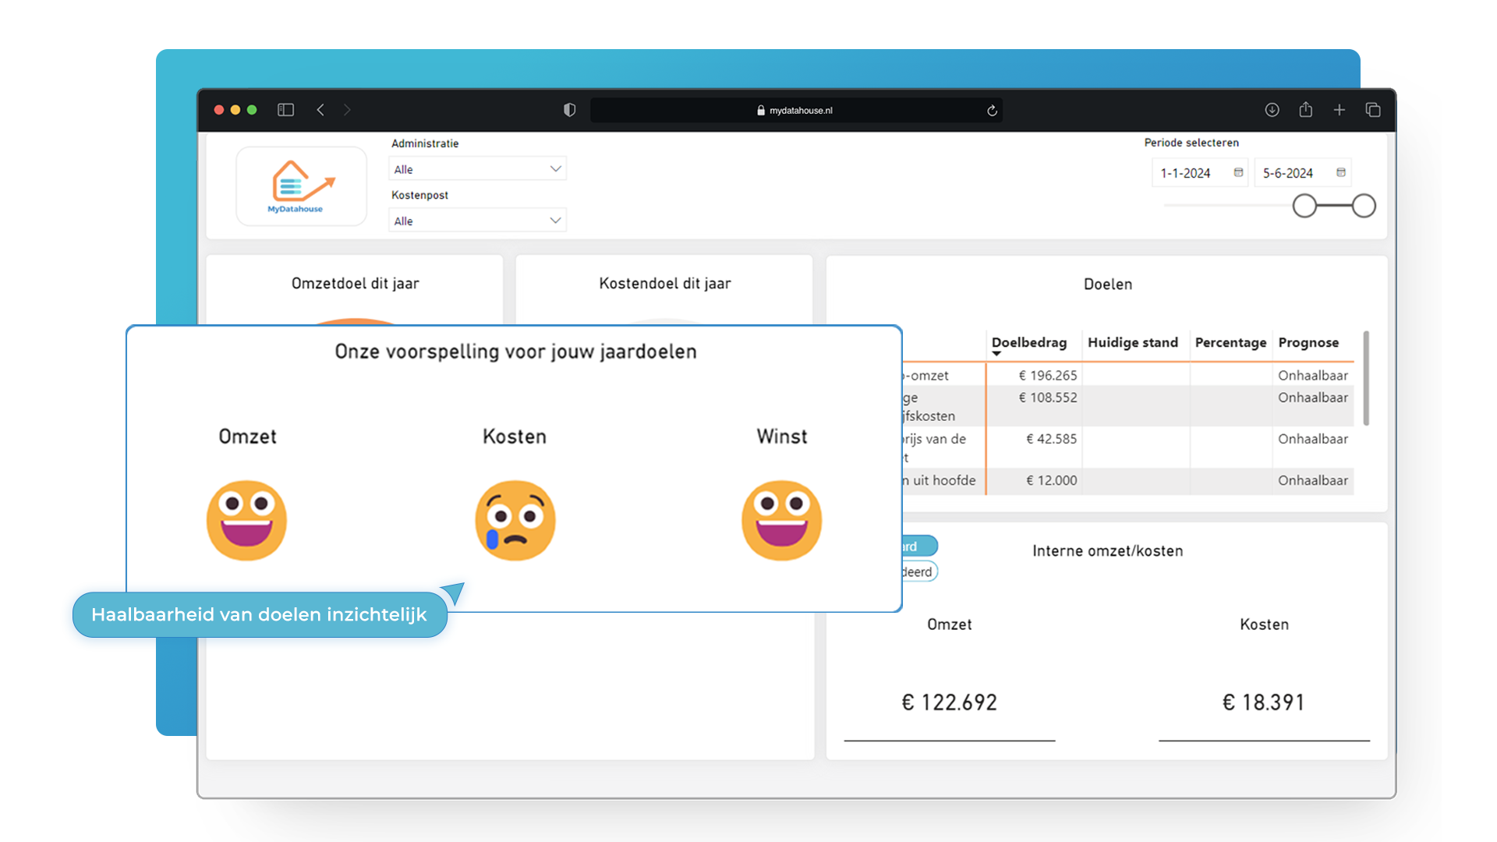Click the Doelen table vertical scrollbar

[1366, 379]
